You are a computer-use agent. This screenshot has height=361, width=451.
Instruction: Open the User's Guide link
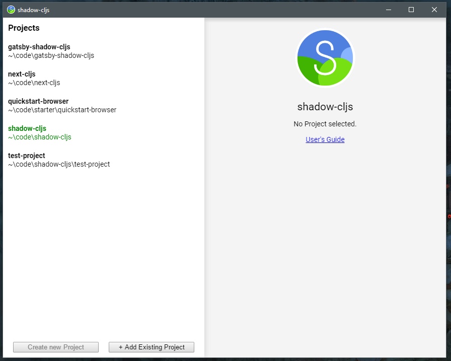point(325,139)
